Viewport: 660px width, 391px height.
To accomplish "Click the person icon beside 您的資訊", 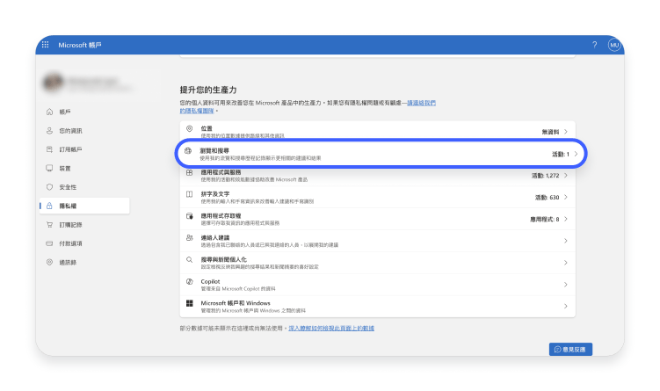I will click(50, 130).
